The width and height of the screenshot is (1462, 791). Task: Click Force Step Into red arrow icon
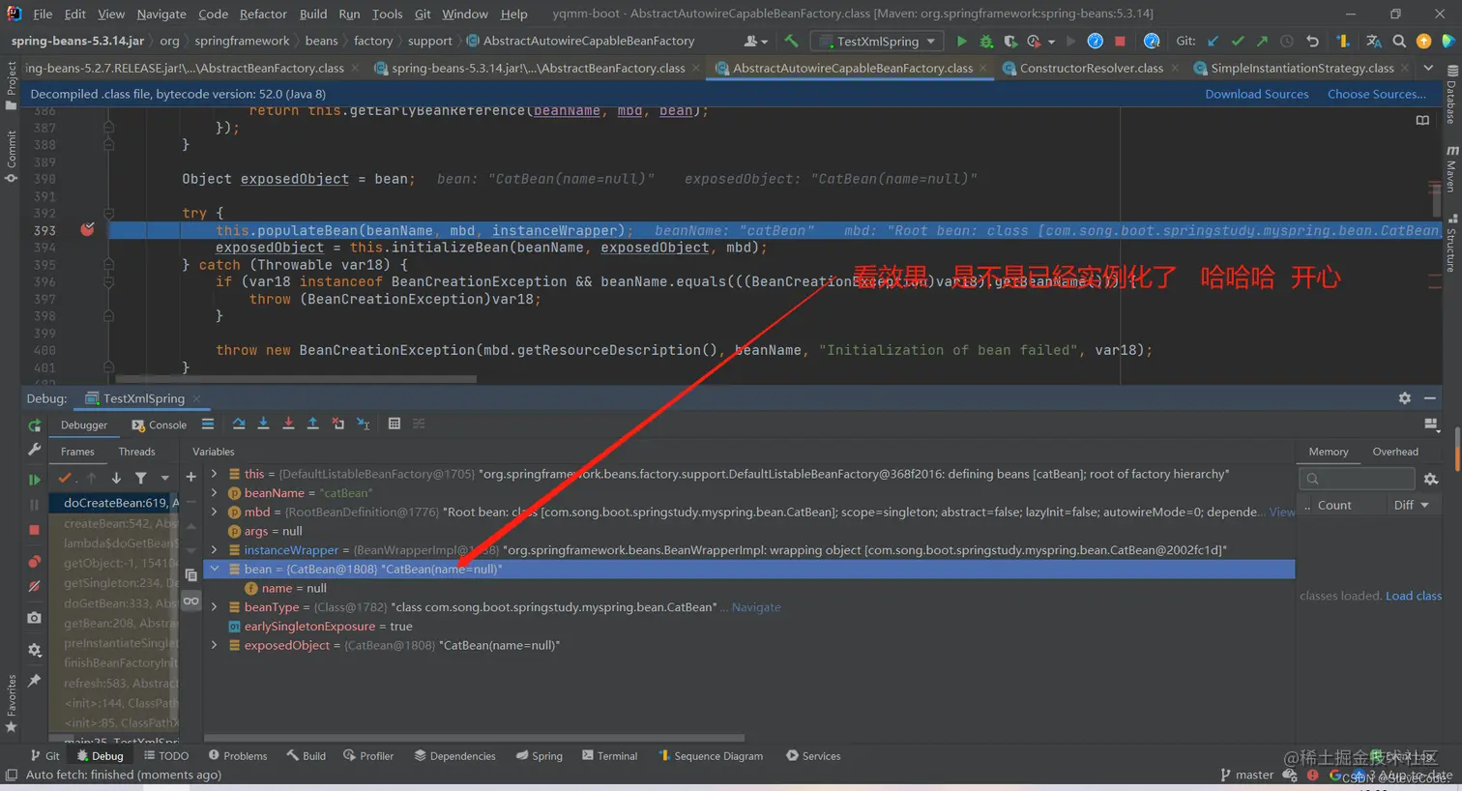click(x=288, y=424)
